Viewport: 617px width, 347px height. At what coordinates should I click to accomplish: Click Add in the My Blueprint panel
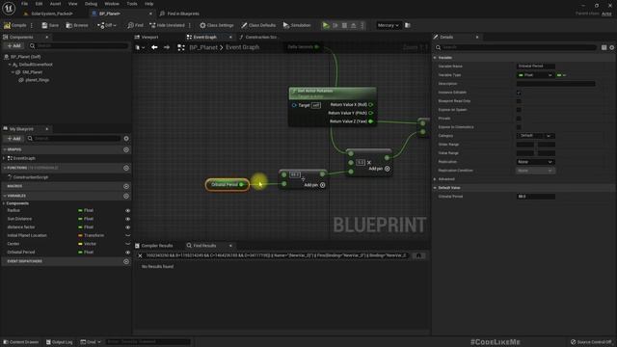[x=14, y=139]
